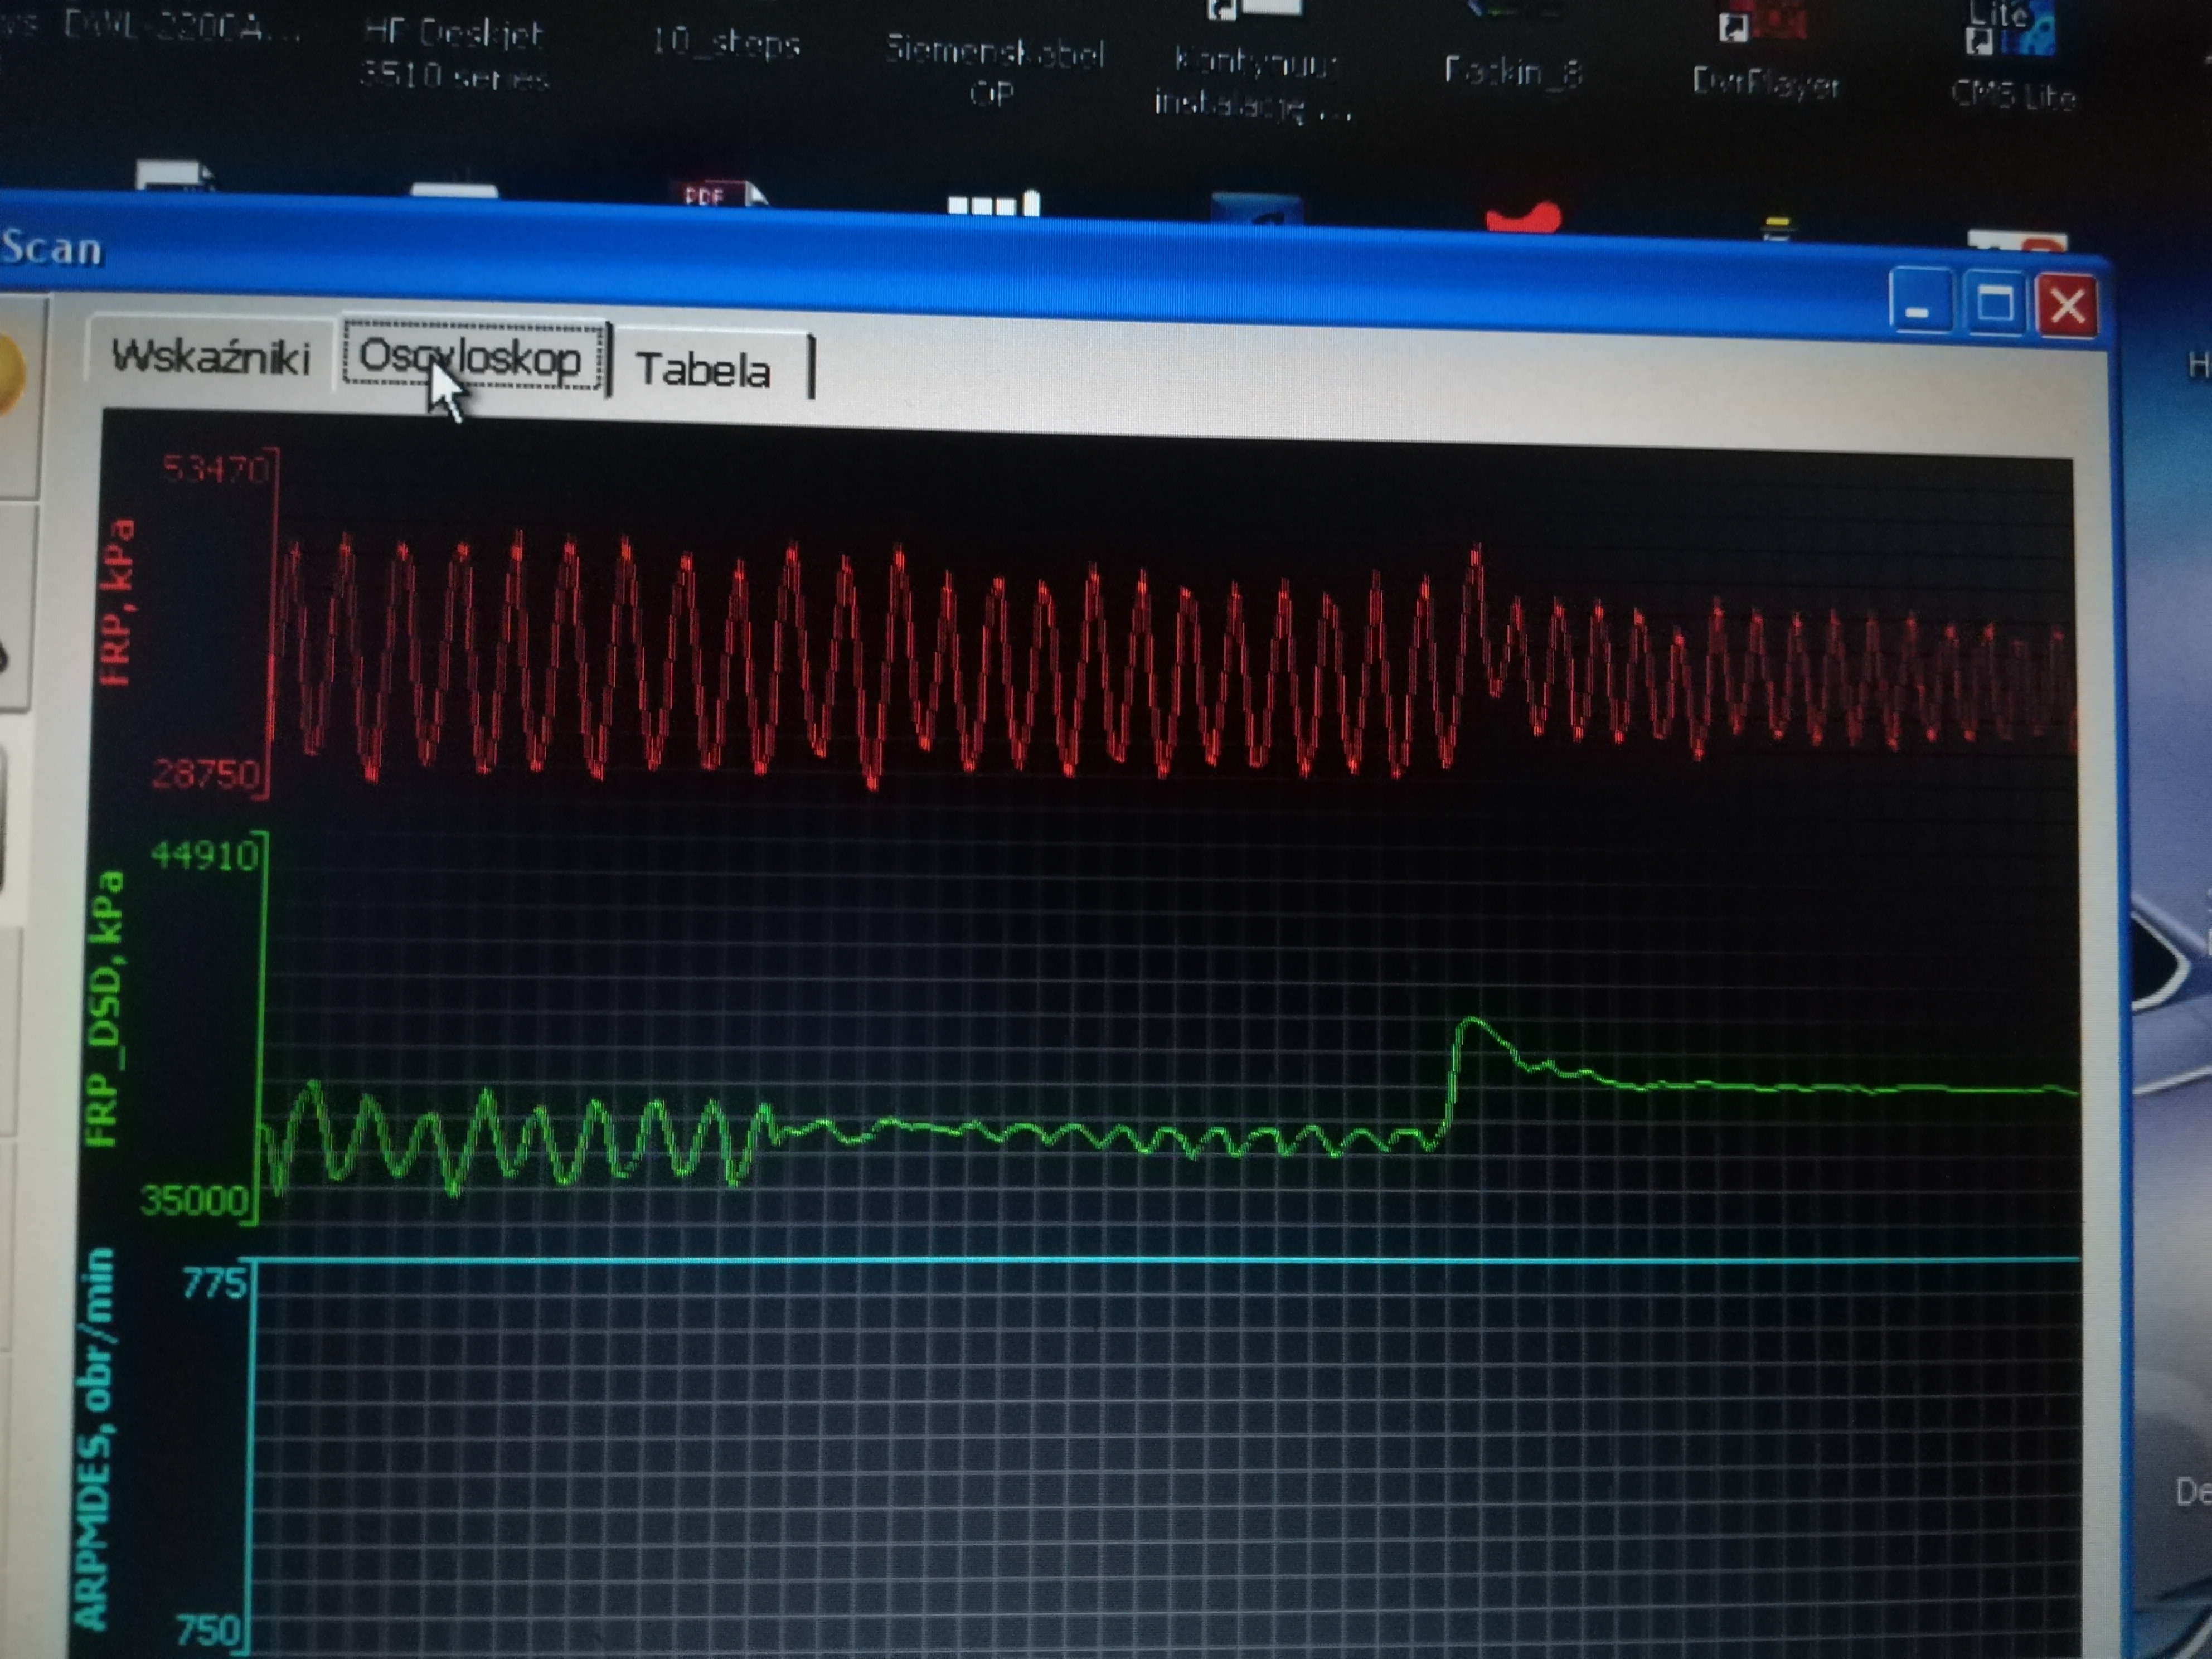Switch to the Wskaźniki tab

[x=210, y=357]
